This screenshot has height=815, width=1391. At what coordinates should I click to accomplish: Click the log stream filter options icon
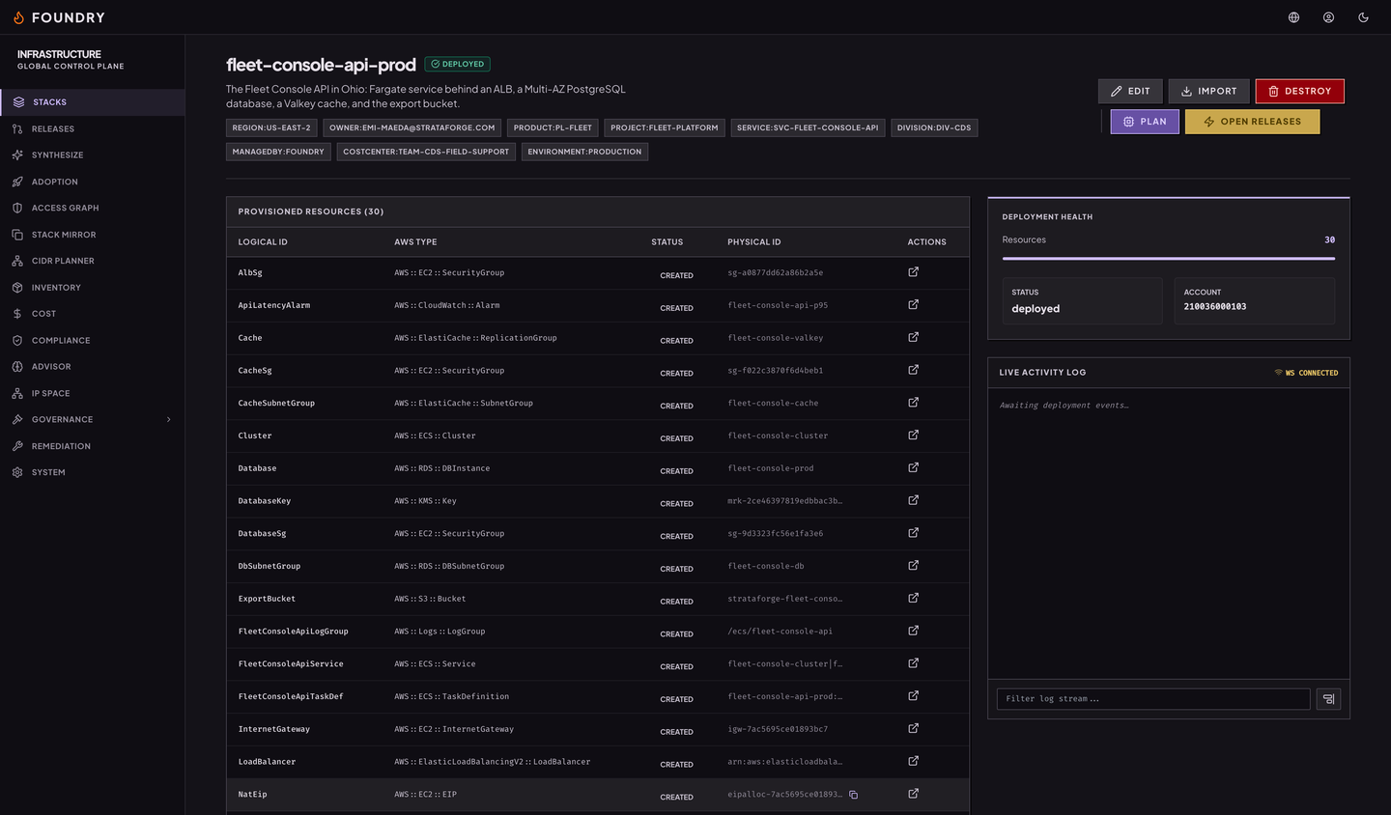[x=1328, y=699]
